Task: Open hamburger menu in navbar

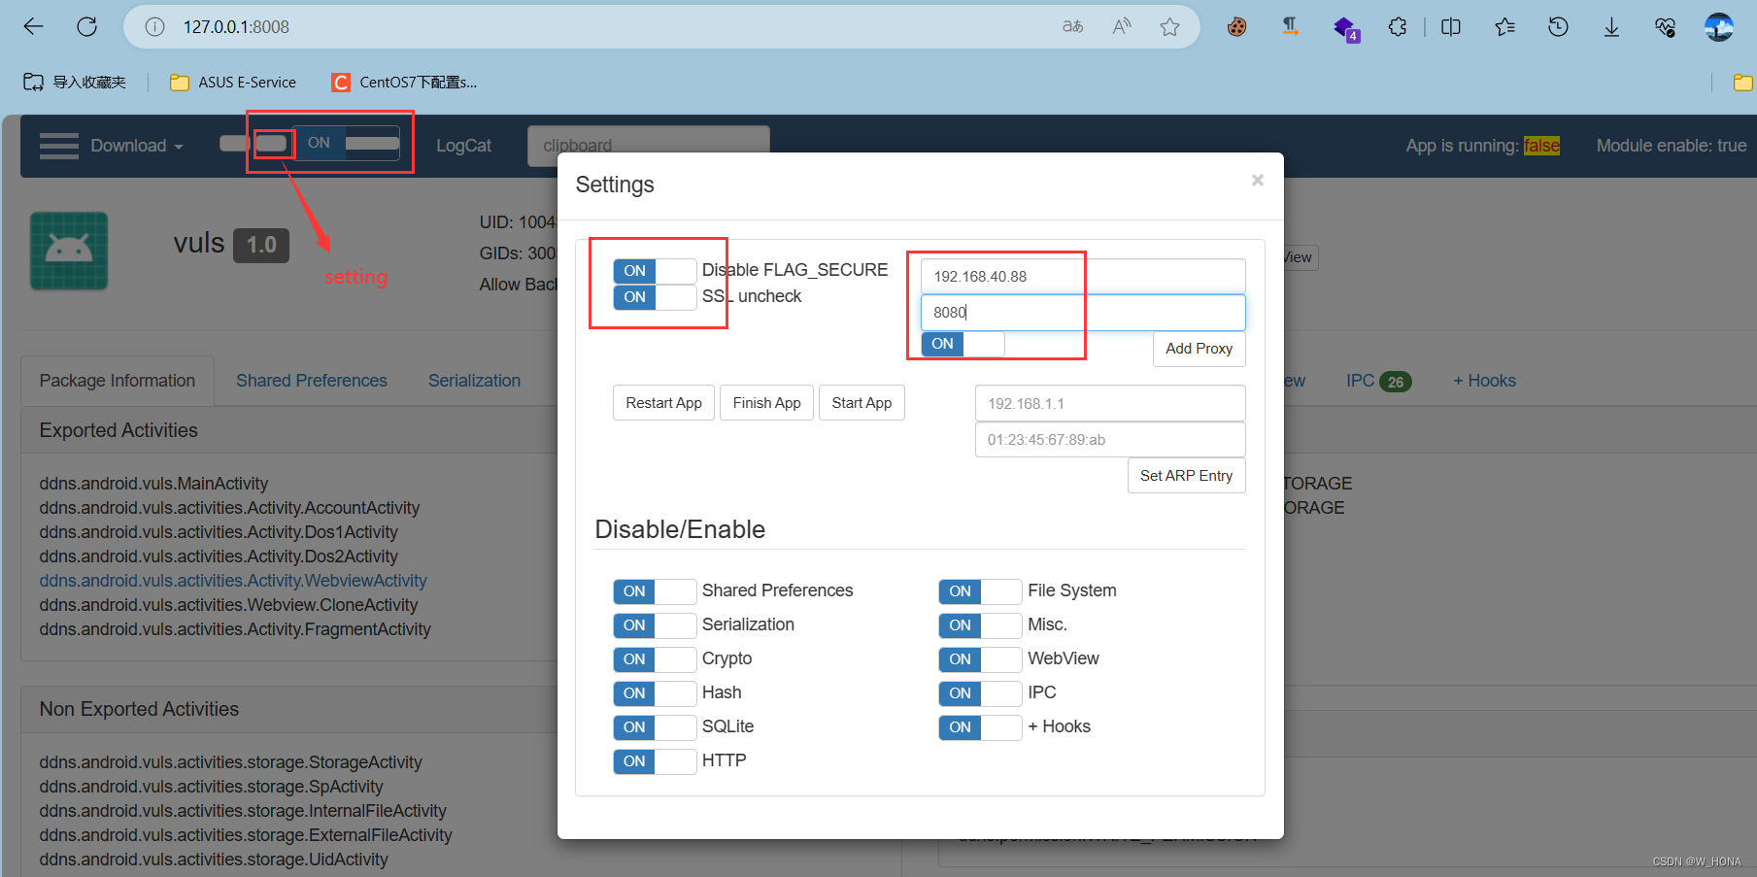Action: coord(59,146)
